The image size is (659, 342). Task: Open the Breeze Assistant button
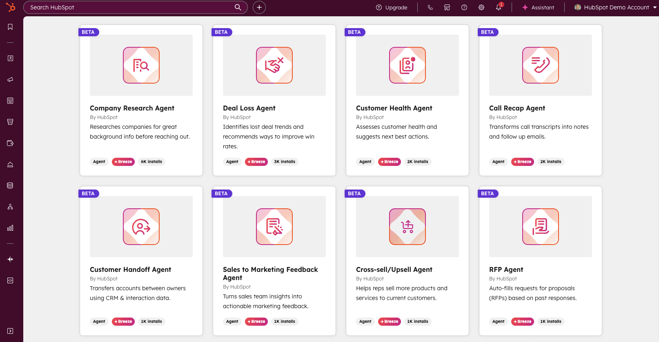pyautogui.click(x=538, y=7)
